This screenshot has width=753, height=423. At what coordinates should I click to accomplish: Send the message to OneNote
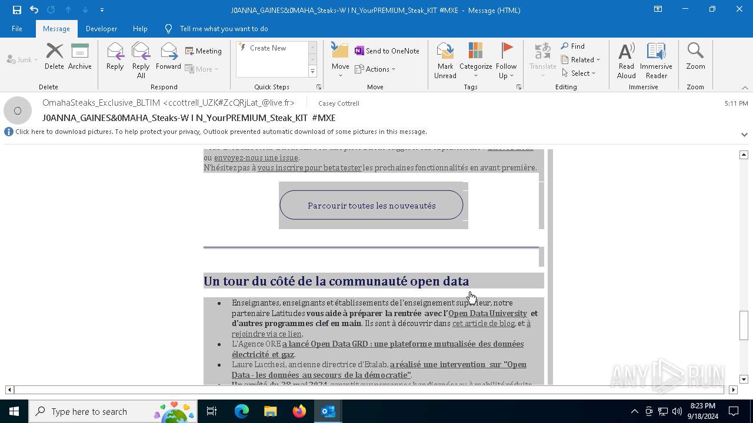tap(387, 51)
